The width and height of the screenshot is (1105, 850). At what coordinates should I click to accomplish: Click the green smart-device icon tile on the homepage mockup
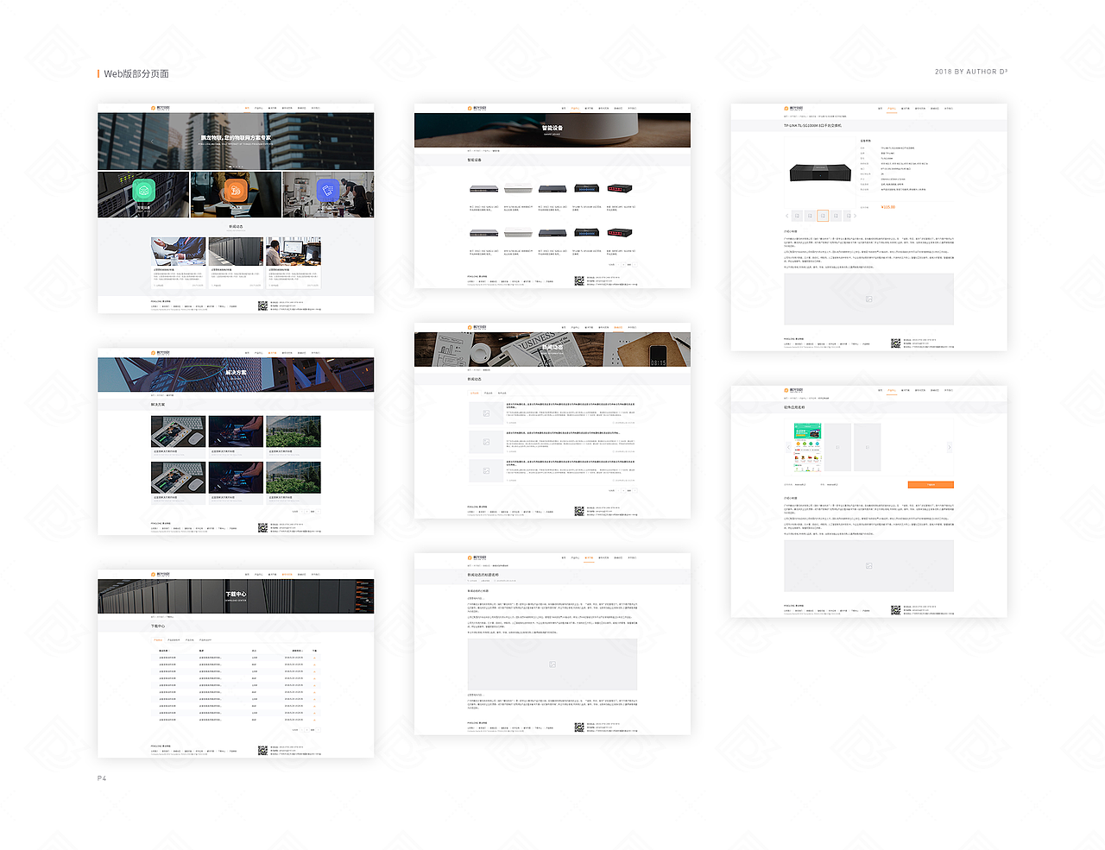(144, 190)
